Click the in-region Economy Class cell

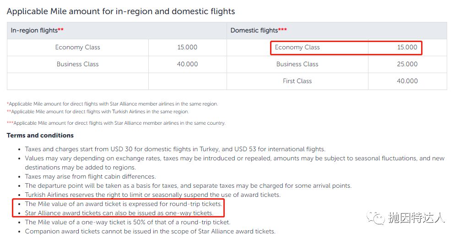click(78, 48)
